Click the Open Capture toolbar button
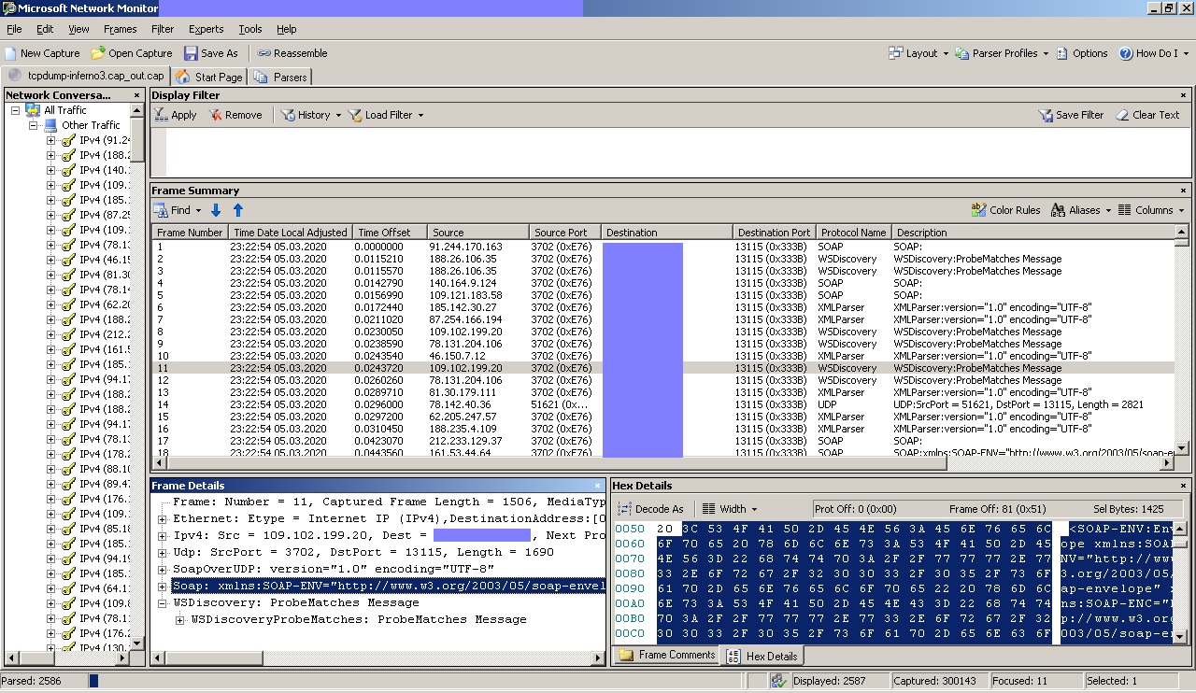Screen dimensions: 1196x693 pos(132,53)
